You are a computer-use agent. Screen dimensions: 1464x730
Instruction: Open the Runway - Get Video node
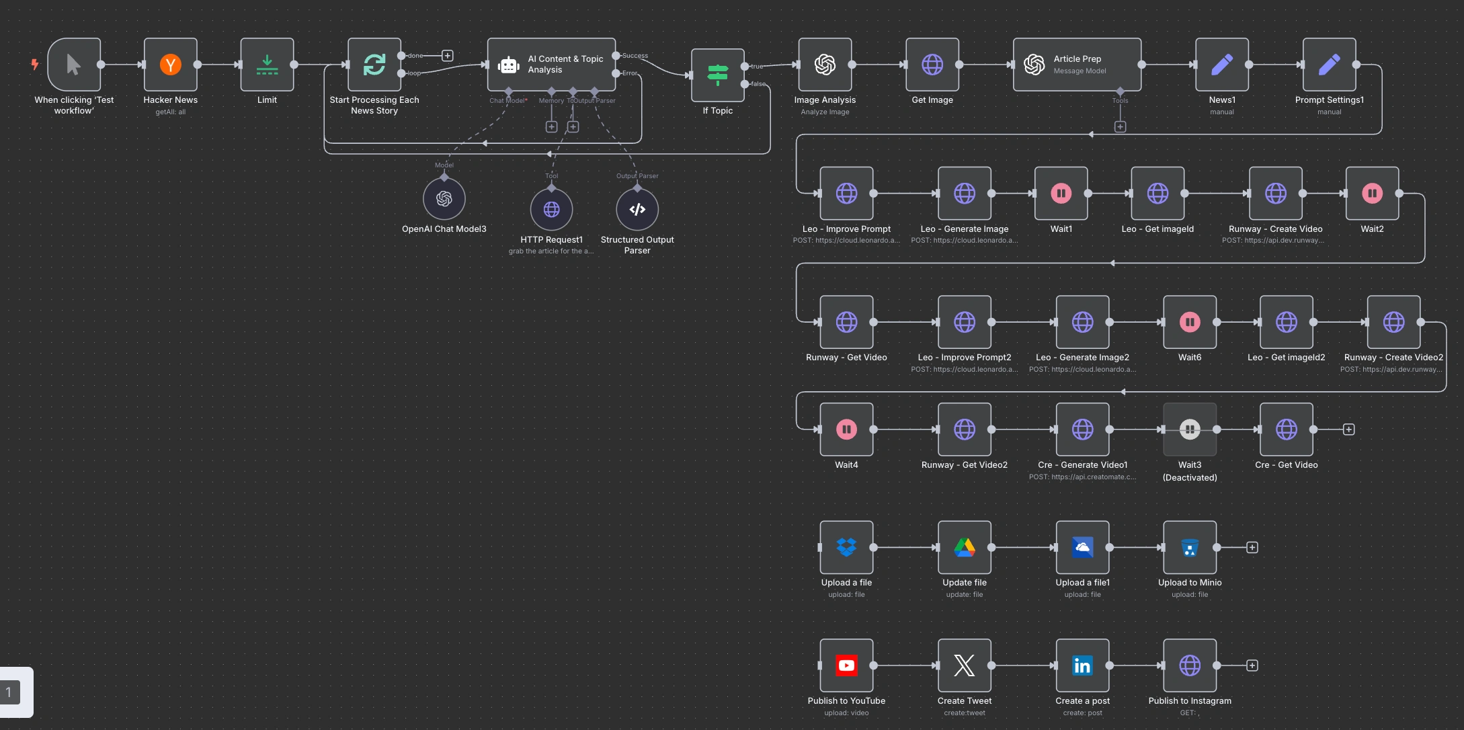tap(846, 322)
